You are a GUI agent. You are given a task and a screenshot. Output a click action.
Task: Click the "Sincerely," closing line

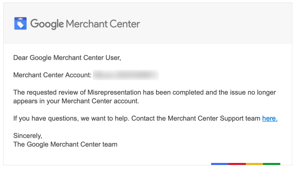click(28, 135)
